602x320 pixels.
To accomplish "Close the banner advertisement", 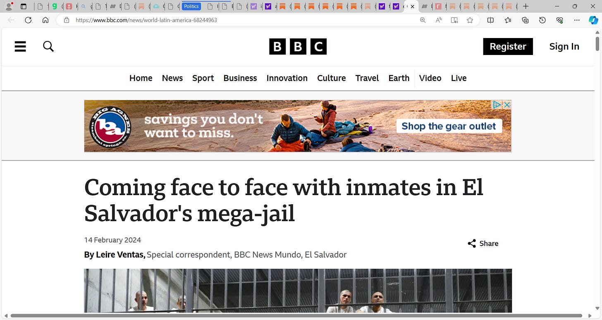I will [507, 105].
